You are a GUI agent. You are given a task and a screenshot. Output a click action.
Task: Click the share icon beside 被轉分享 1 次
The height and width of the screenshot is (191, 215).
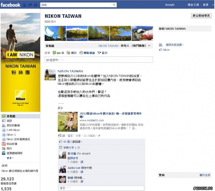coord(60,148)
